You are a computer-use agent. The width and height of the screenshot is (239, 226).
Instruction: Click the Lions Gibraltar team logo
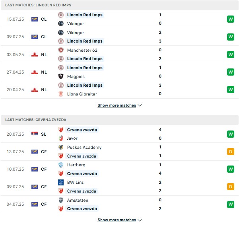click(61, 94)
